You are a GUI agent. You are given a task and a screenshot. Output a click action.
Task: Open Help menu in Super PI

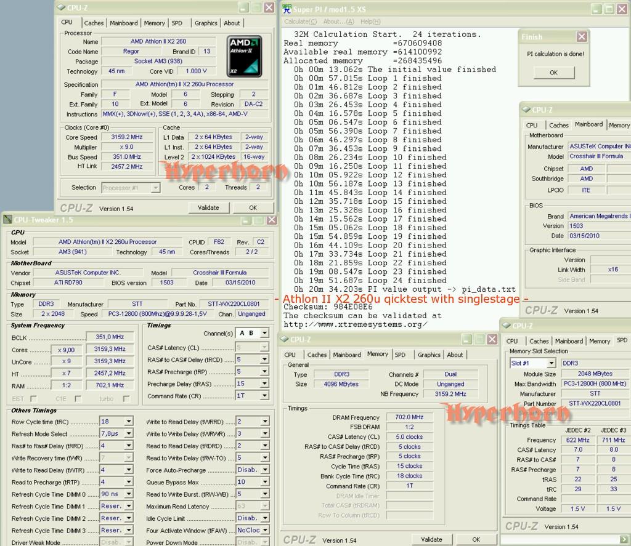pos(370,22)
